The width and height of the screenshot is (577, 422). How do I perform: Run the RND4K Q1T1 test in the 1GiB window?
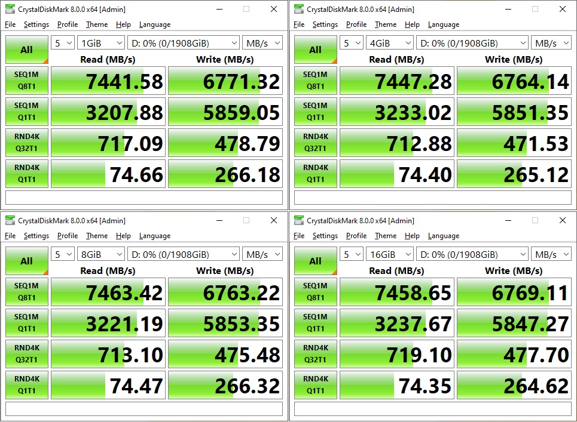point(26,174)
